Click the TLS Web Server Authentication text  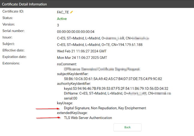88,118
